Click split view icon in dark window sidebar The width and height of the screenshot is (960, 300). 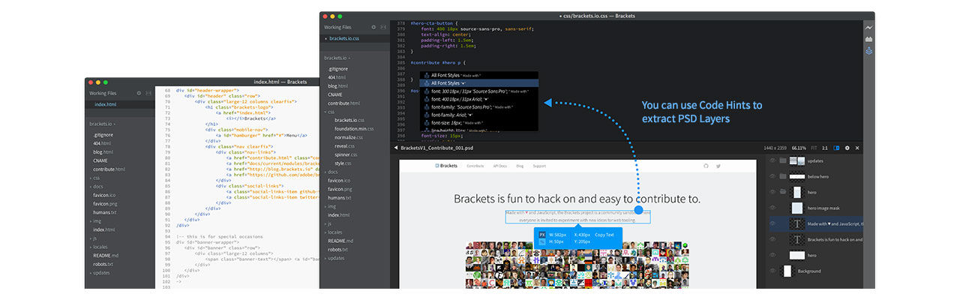tap(382, 27)
